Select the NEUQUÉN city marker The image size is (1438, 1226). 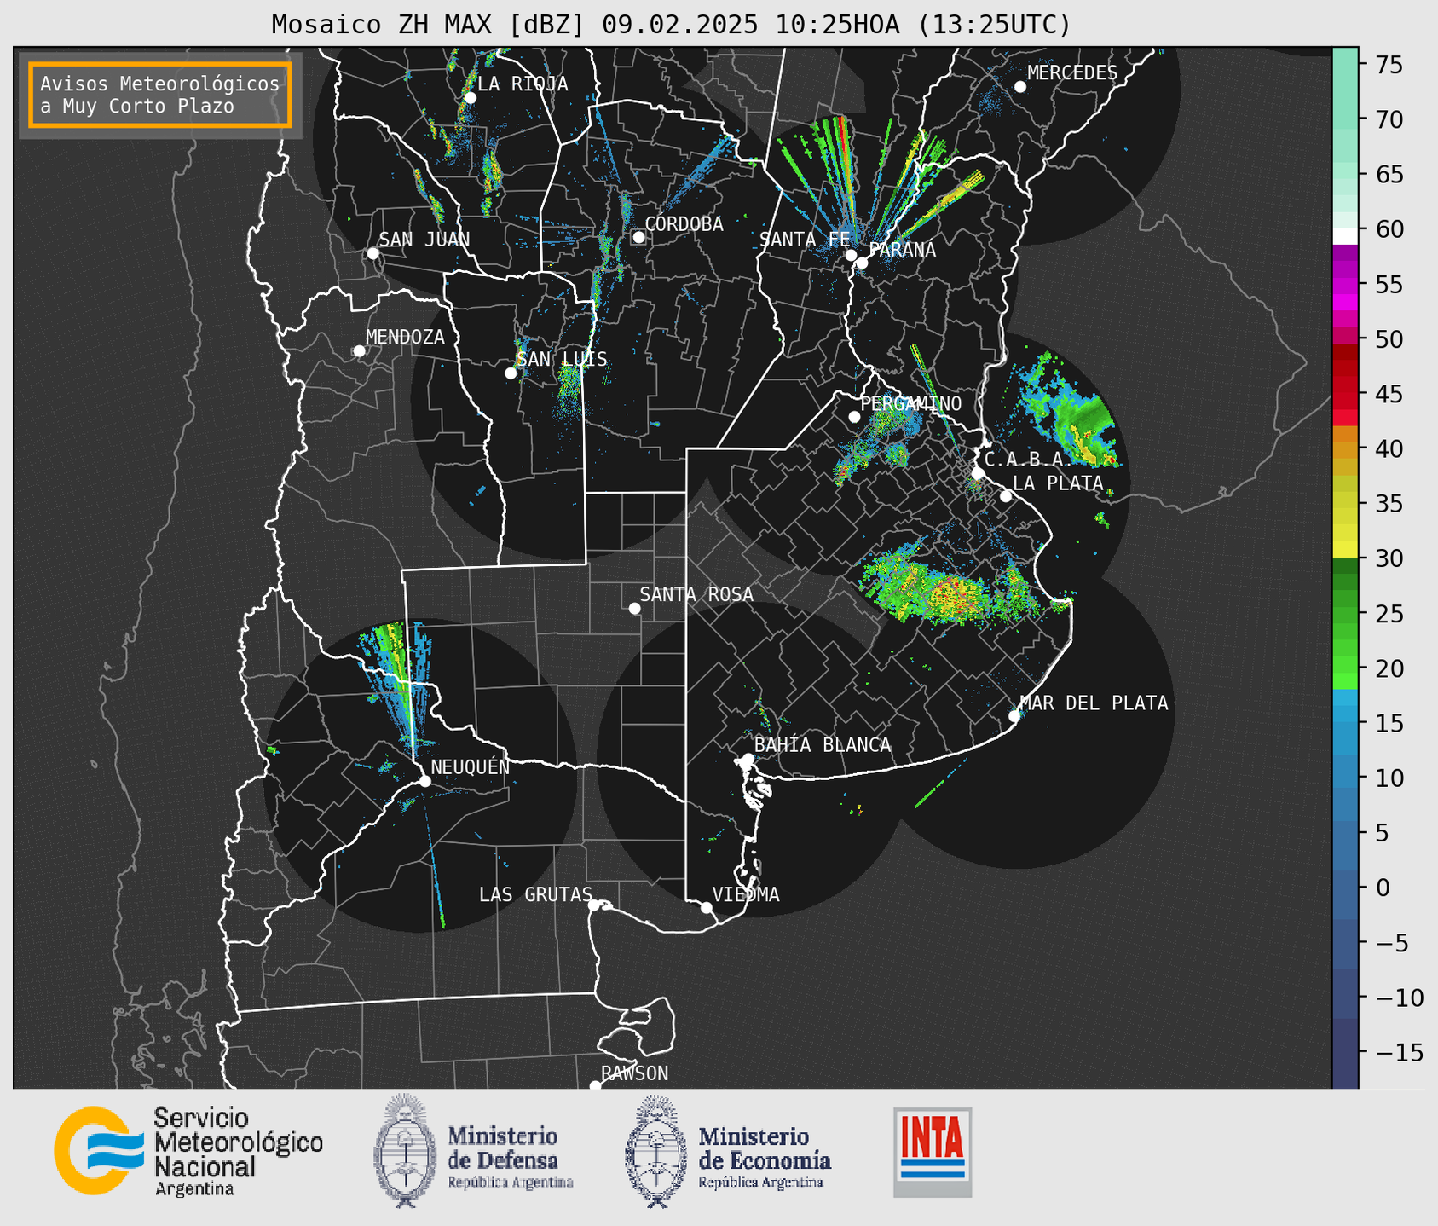click(424, 781)
